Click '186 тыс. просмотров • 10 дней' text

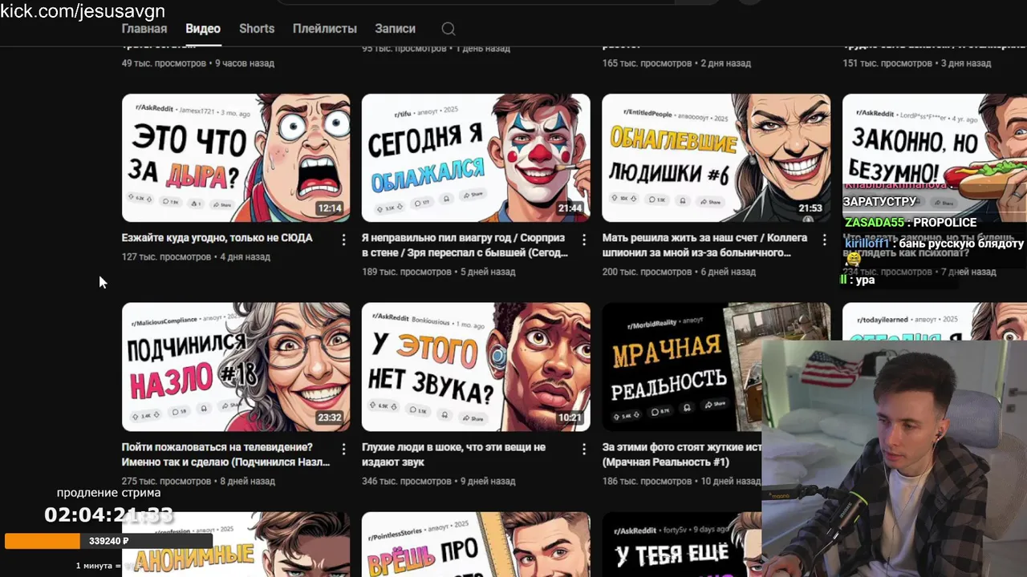[681, 482]
